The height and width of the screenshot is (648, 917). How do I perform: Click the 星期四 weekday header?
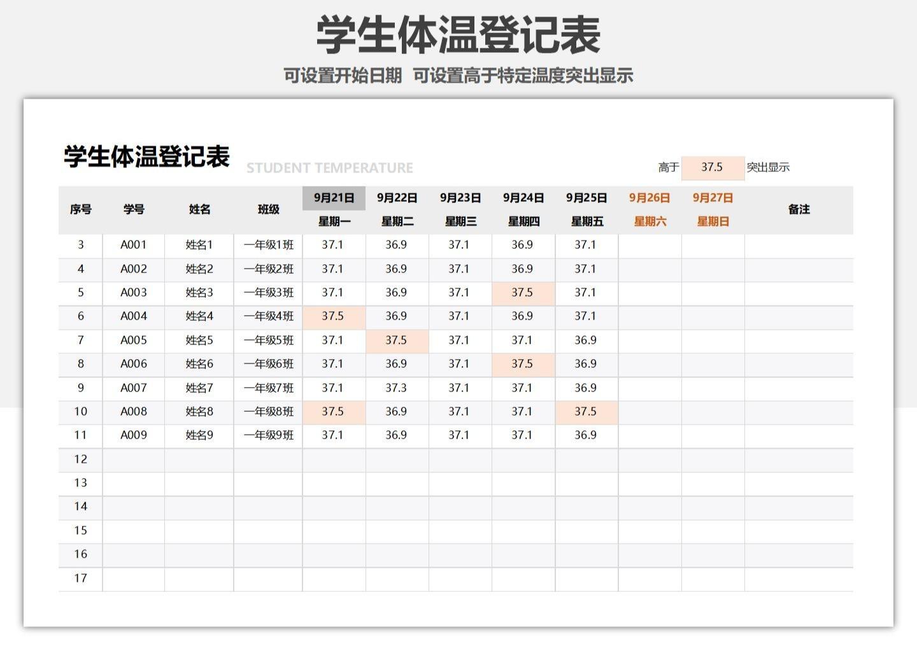tap(523, 222)
